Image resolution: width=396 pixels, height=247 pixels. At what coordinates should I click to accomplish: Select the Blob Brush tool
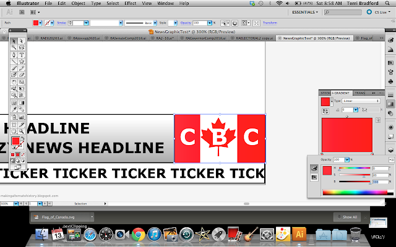(x=14, y=75)
